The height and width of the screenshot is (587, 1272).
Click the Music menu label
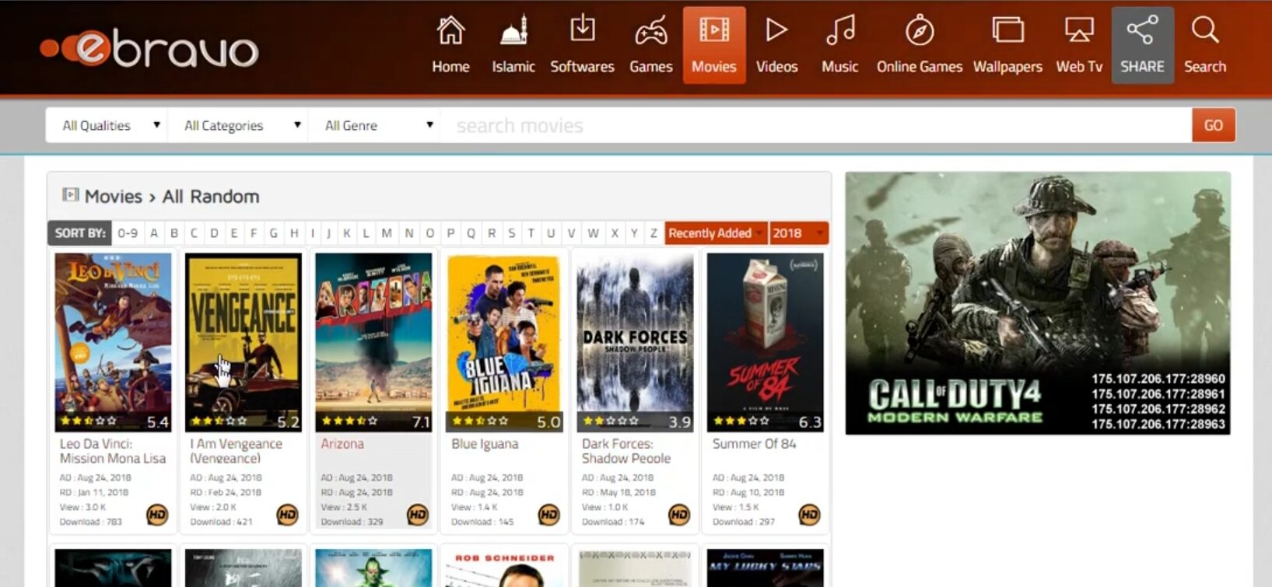(x=840, y=67)
